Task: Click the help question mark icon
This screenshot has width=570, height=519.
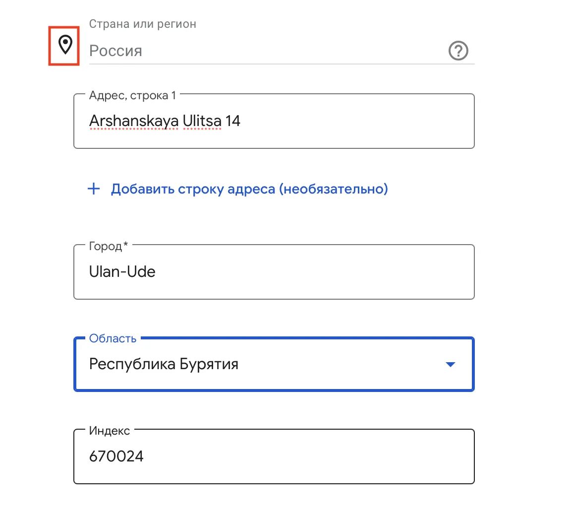Action: (x=458, y=51)
